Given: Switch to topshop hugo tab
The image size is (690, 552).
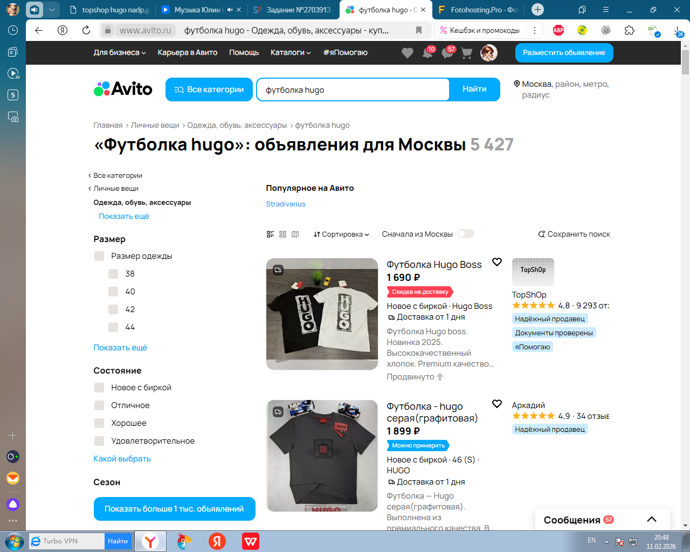Looking at the screenshot, I should (109, 10).
